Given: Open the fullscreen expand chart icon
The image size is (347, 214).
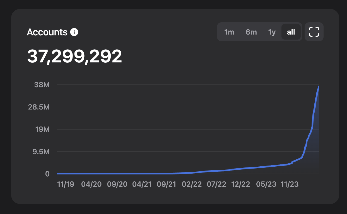Looking at the screenshot, I should pyautogui.click(x=314, y=32).
